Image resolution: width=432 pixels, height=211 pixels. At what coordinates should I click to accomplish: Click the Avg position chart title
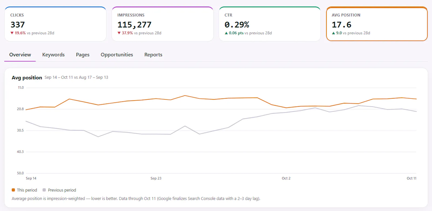tap(27, 78)
